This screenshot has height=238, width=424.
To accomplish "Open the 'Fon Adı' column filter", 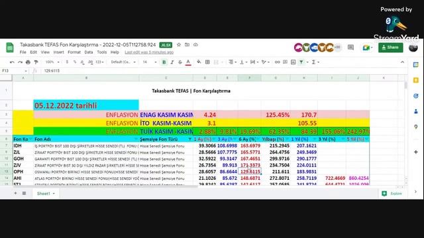I will pos(136,139).
